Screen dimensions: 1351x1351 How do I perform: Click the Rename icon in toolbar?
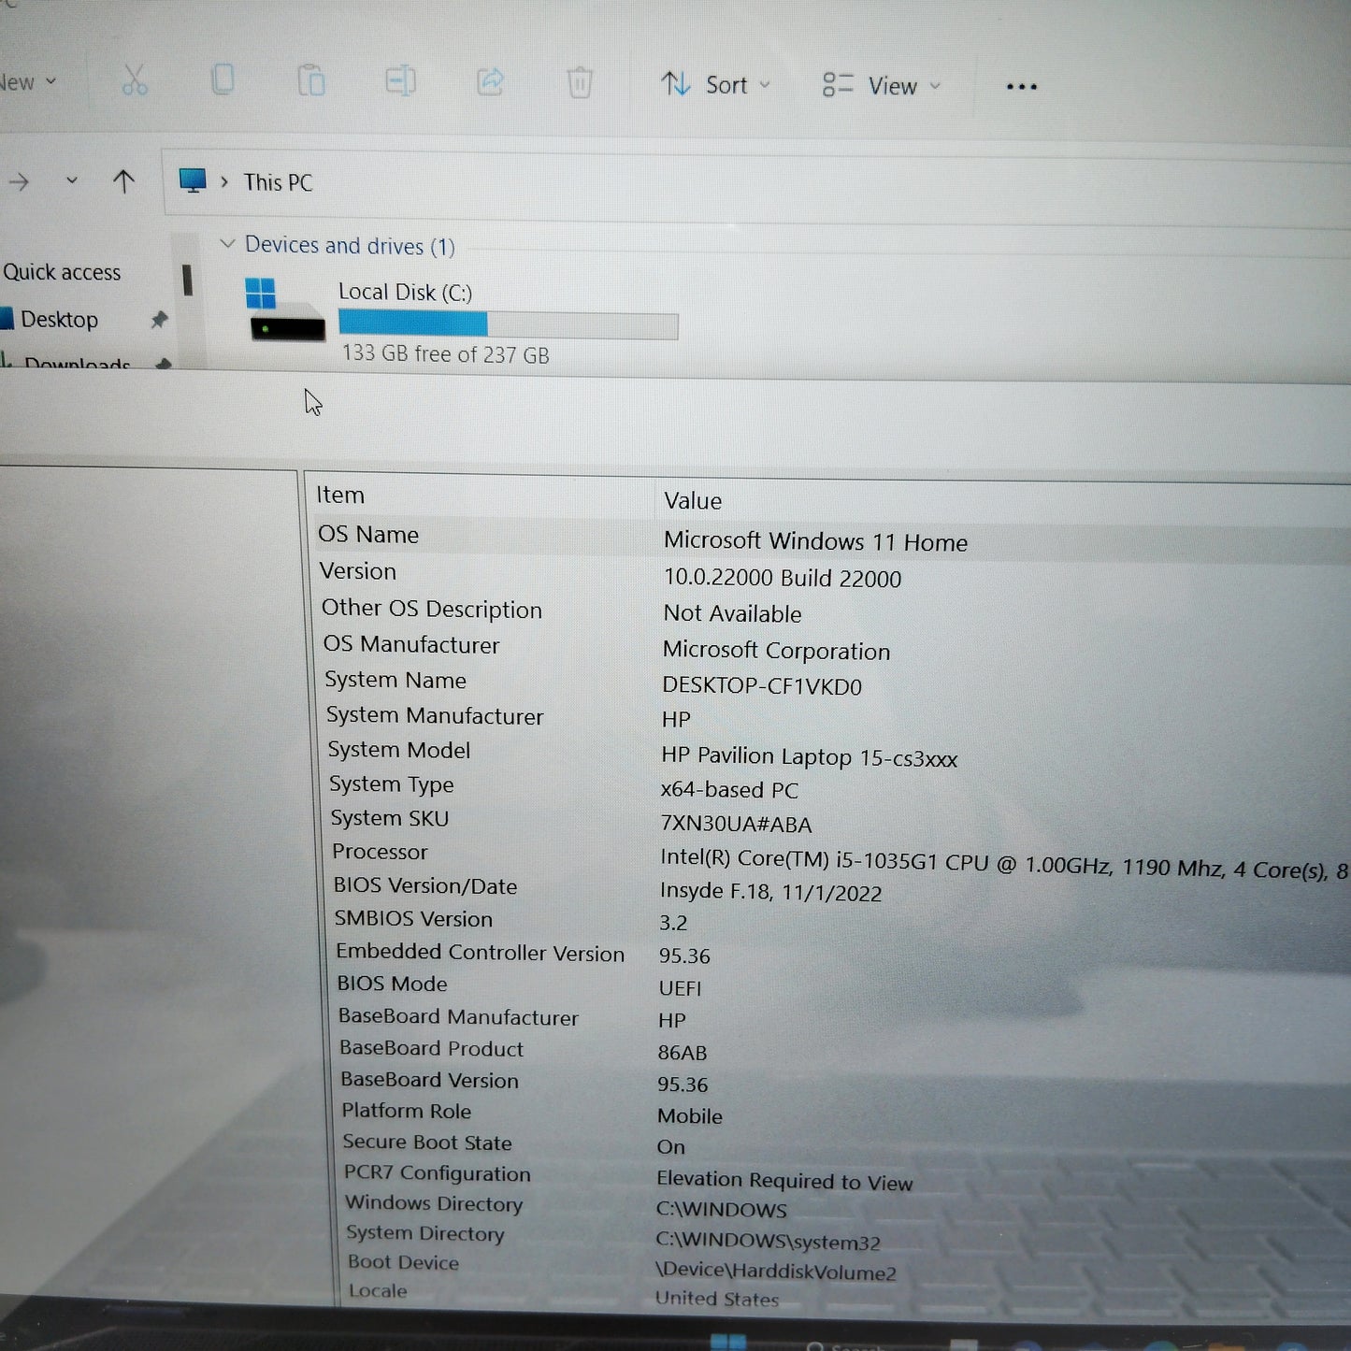pos(400,81)
